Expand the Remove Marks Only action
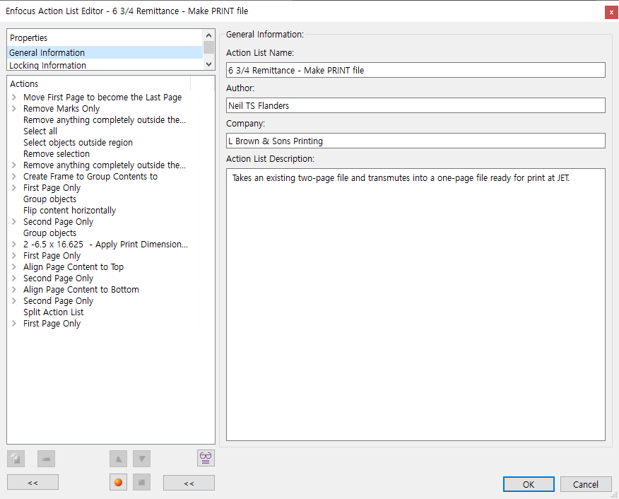The width and height of the screenshot is (619, 499). click(14, 109)
